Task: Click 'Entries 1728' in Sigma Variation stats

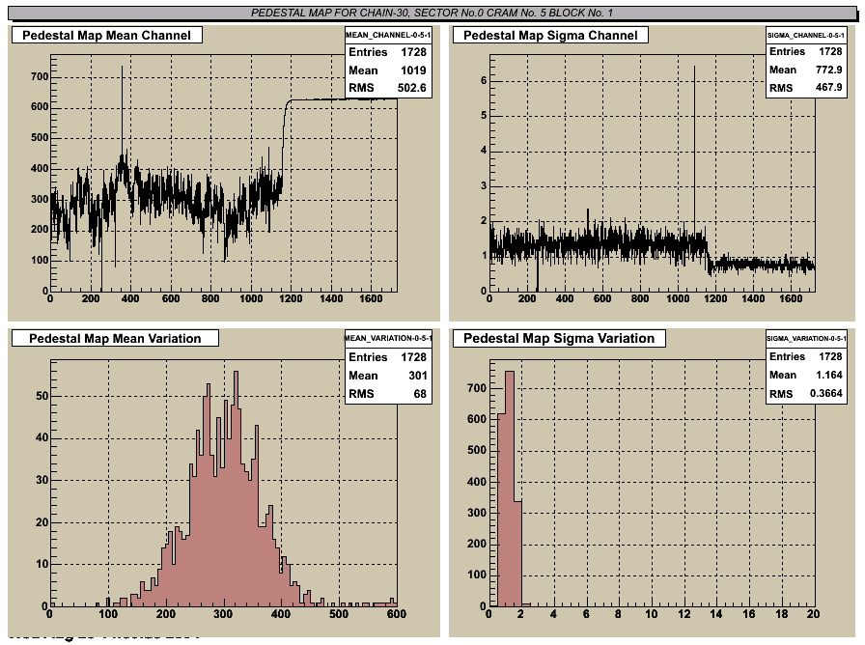Action: click(805, 356)
